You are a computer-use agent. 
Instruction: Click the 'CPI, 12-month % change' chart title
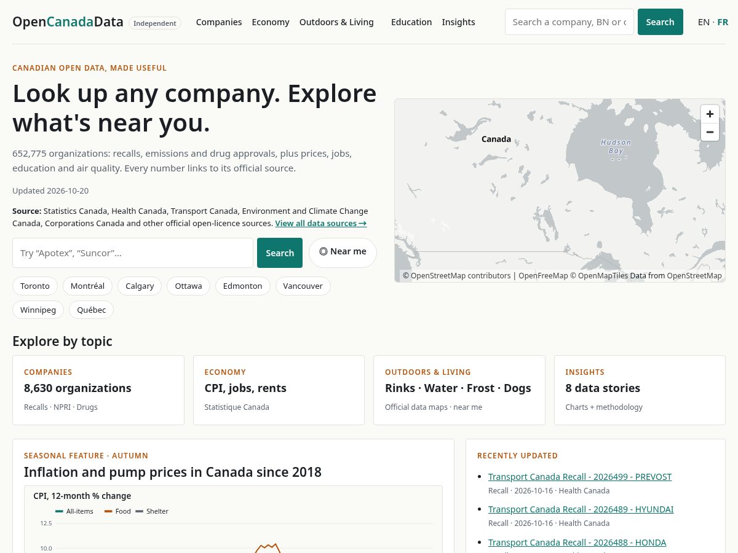[x=82, y=496]
